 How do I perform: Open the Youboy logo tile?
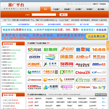(x=99, y=87)
